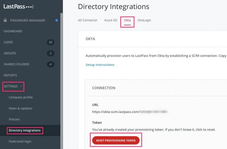Open Password Manager section

click(x=28, y=20)
